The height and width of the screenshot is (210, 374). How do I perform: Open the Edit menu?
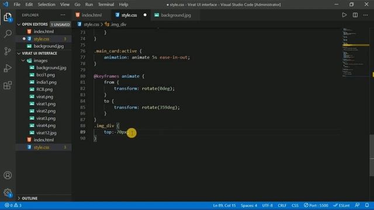pyautogui.click(x=29, y=4)
